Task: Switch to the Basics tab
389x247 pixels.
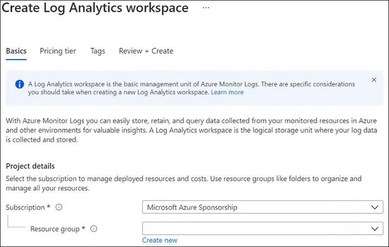Action: point(16,51)
